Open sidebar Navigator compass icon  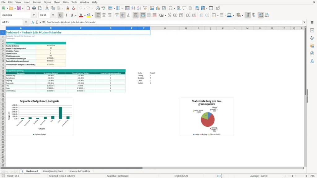pos(312,53)
